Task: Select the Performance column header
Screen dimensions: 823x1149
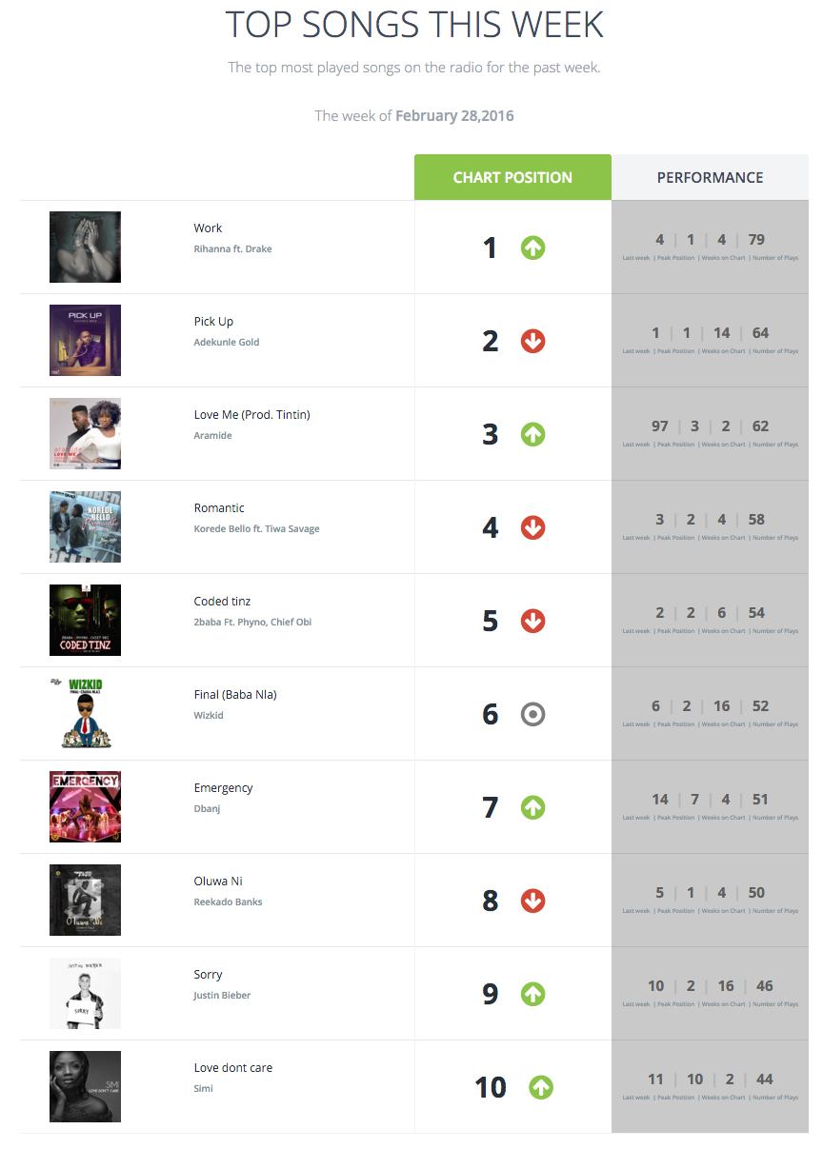Action: (x=710, y=178)
